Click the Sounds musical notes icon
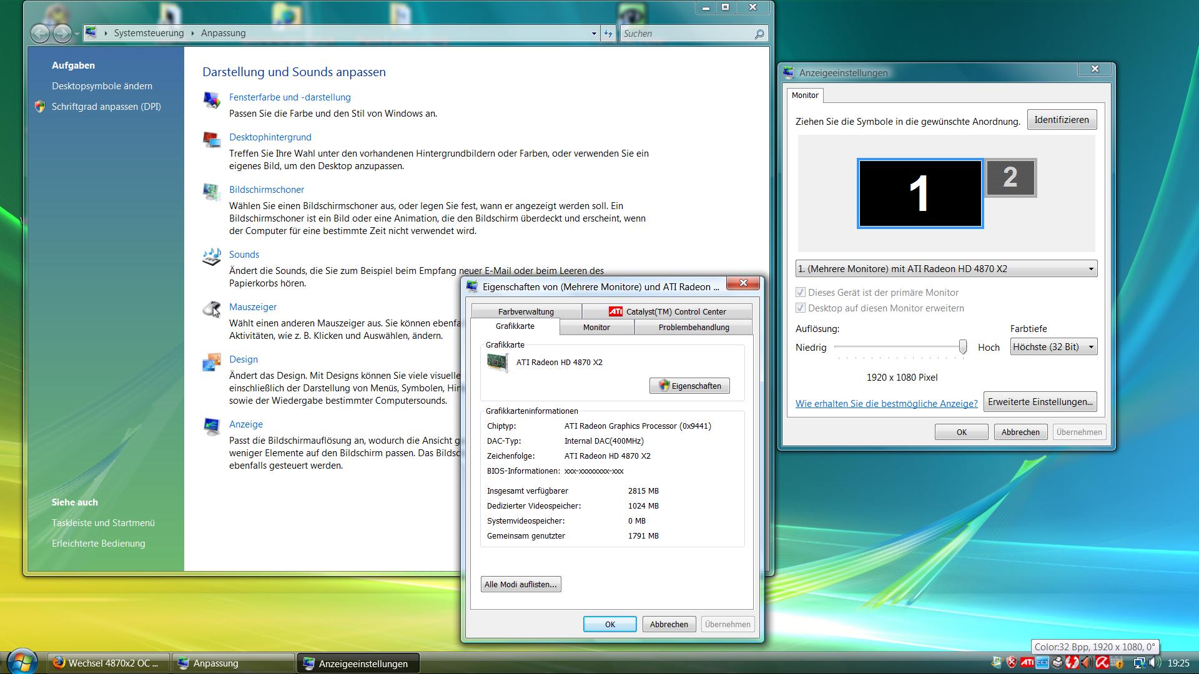Viewport: 1199px width, 674px height. [x=212, y=256]
